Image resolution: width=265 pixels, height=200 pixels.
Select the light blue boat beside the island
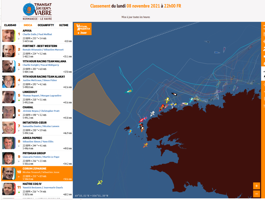(130, 132)
